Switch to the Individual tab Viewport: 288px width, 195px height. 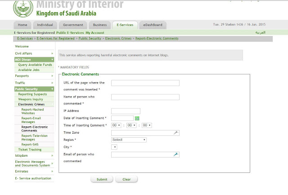click(45, 25)
